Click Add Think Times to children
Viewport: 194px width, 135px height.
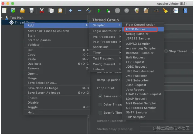coord(56,31)
